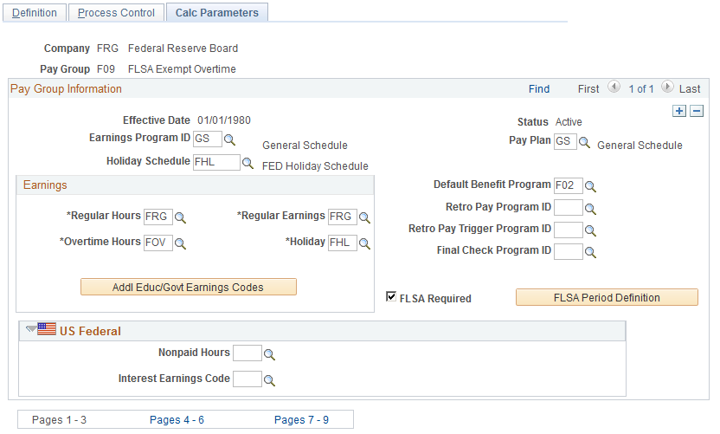This screenshot has height=434, width=720.
Task: Open lookup for Holiday Schedule
Action: pyautogui.click(x=247, y=163)
